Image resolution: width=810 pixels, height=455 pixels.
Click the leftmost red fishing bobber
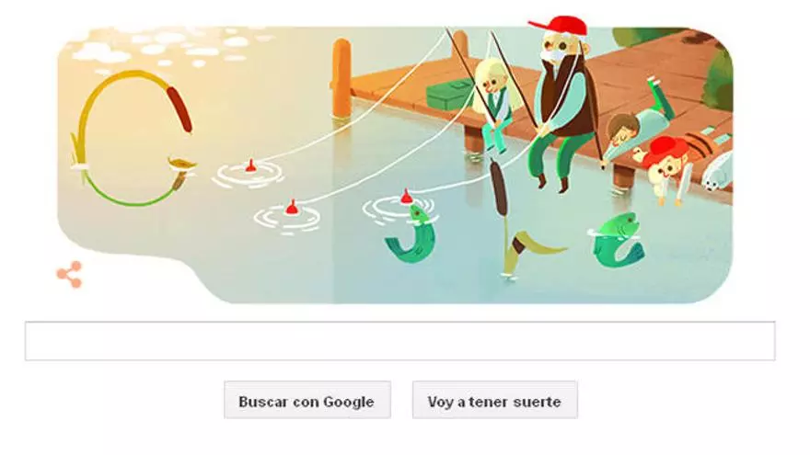250,165
